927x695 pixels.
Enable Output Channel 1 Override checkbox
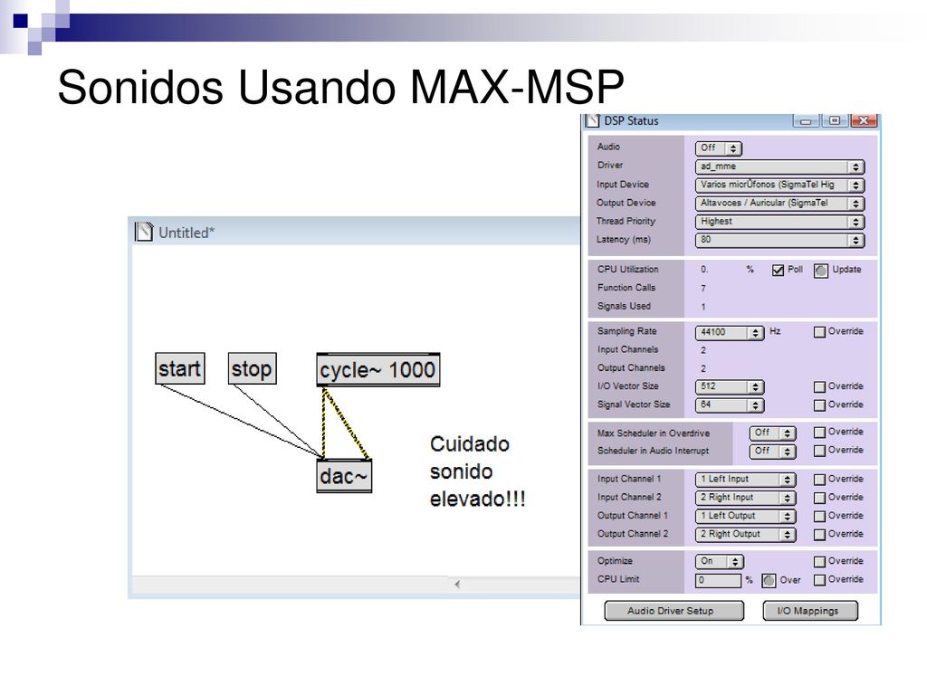819,517
